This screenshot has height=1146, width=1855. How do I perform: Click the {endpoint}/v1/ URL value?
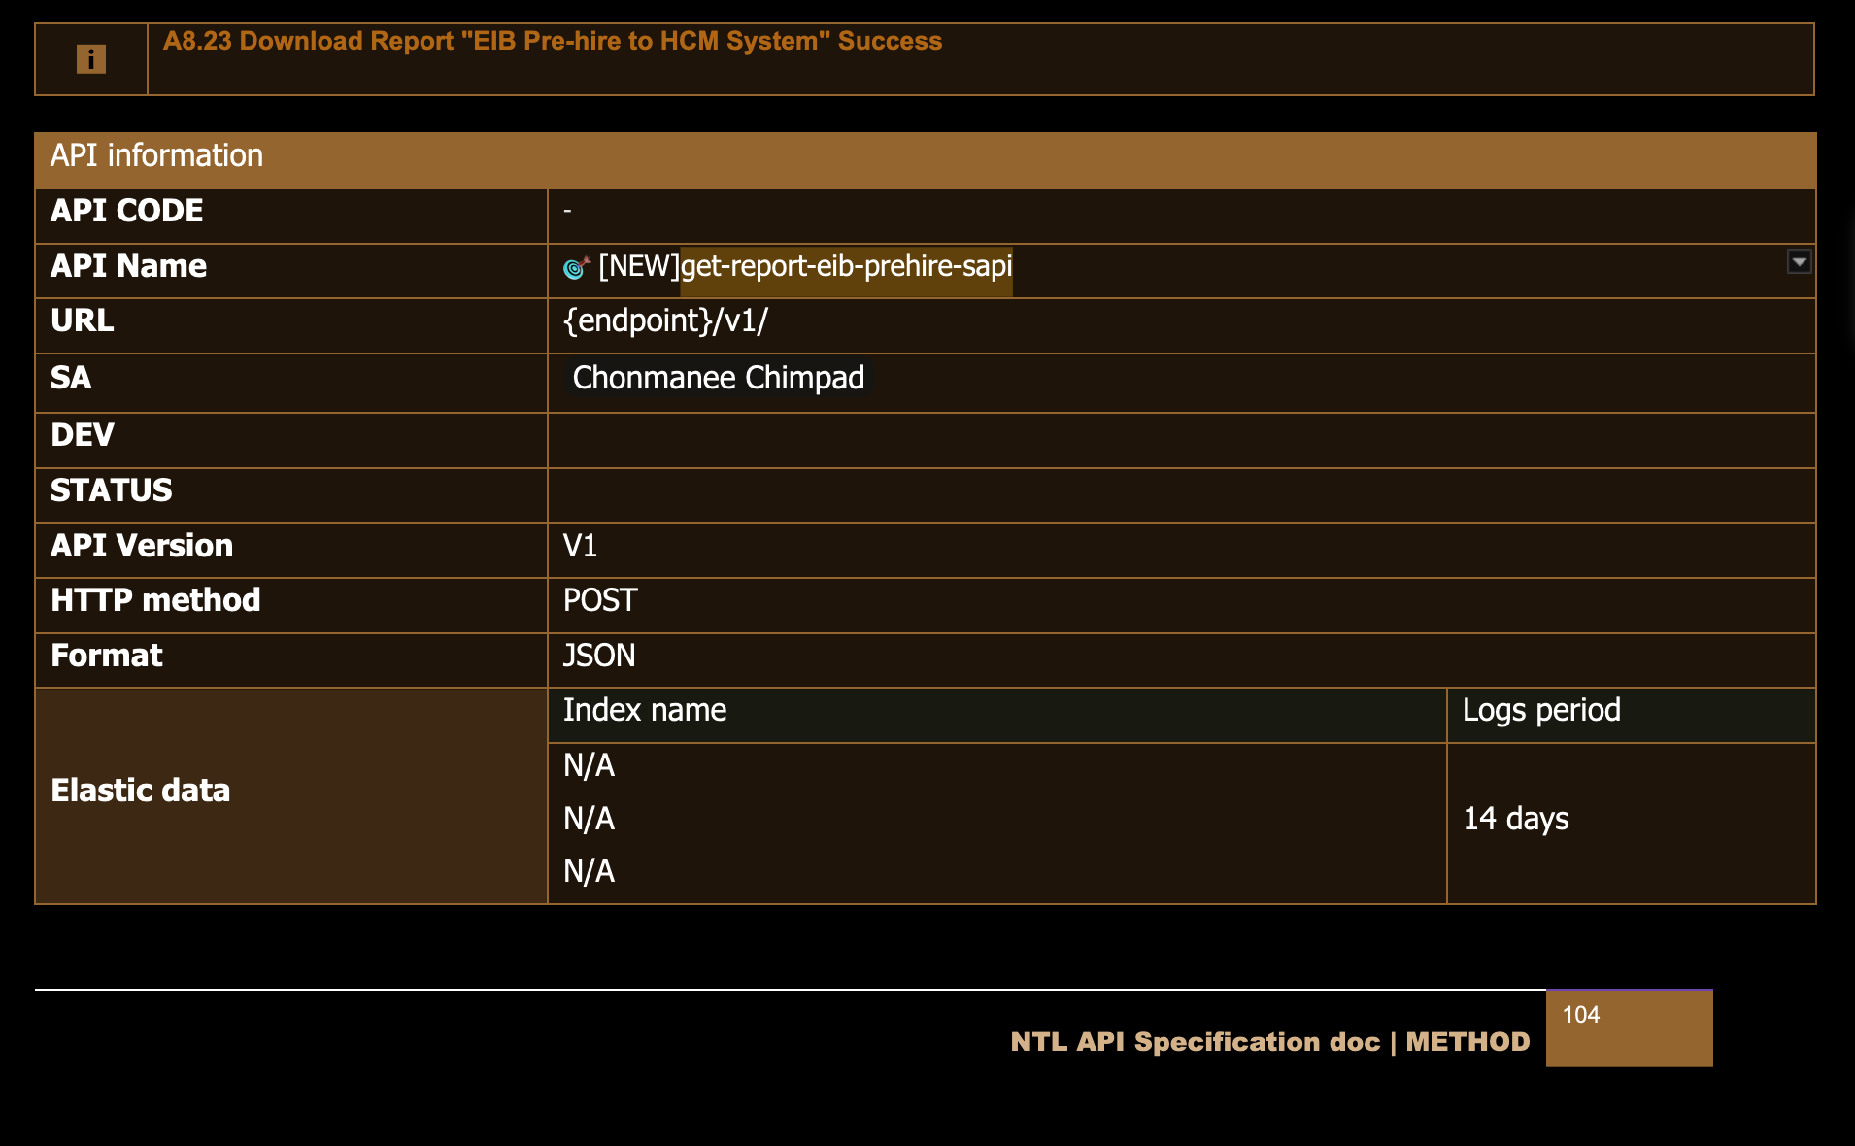tap(665, 320)
